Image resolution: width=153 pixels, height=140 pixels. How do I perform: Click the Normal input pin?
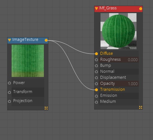click(96, 72)
